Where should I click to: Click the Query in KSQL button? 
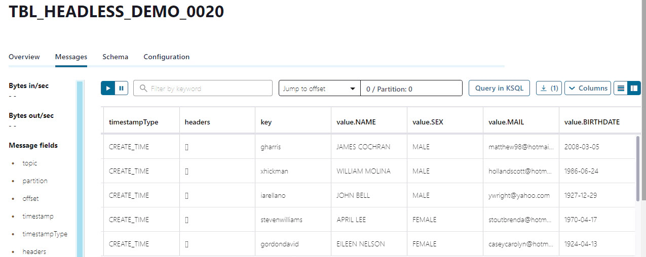[x=499, y=88]
